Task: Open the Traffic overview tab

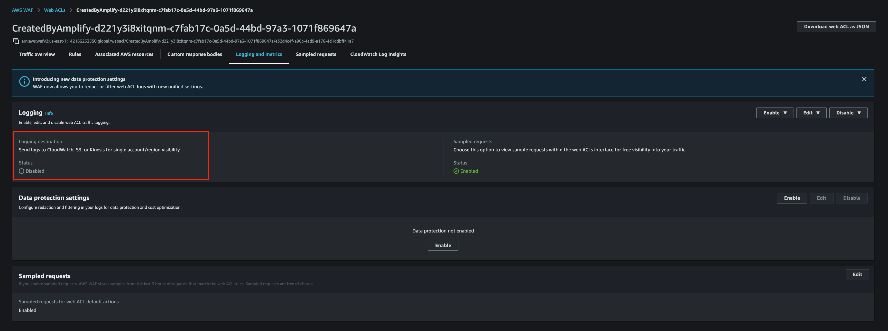Action: (37, 54)
